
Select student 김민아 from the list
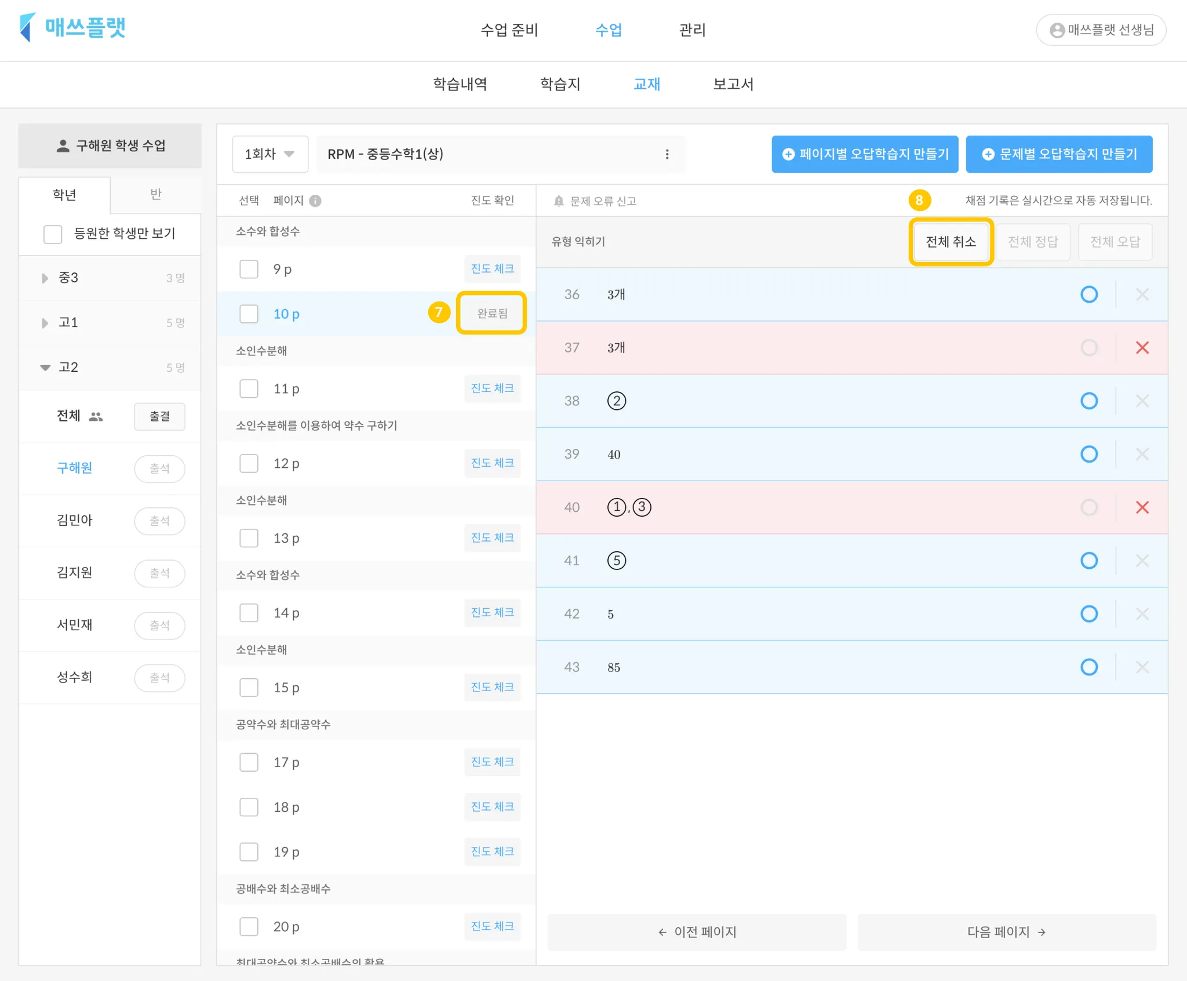coord(75,521)
